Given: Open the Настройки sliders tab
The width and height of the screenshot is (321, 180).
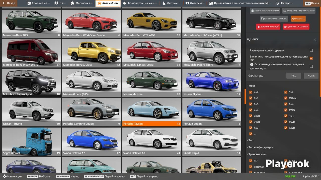Looking at the screenshot, I should point(284,3).
